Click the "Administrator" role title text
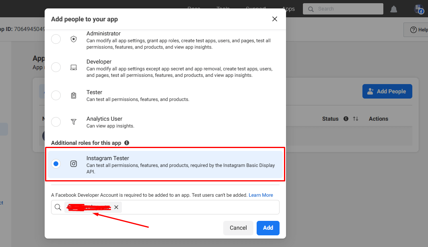Viewport: 428px width, 247px height. (103, 33)
